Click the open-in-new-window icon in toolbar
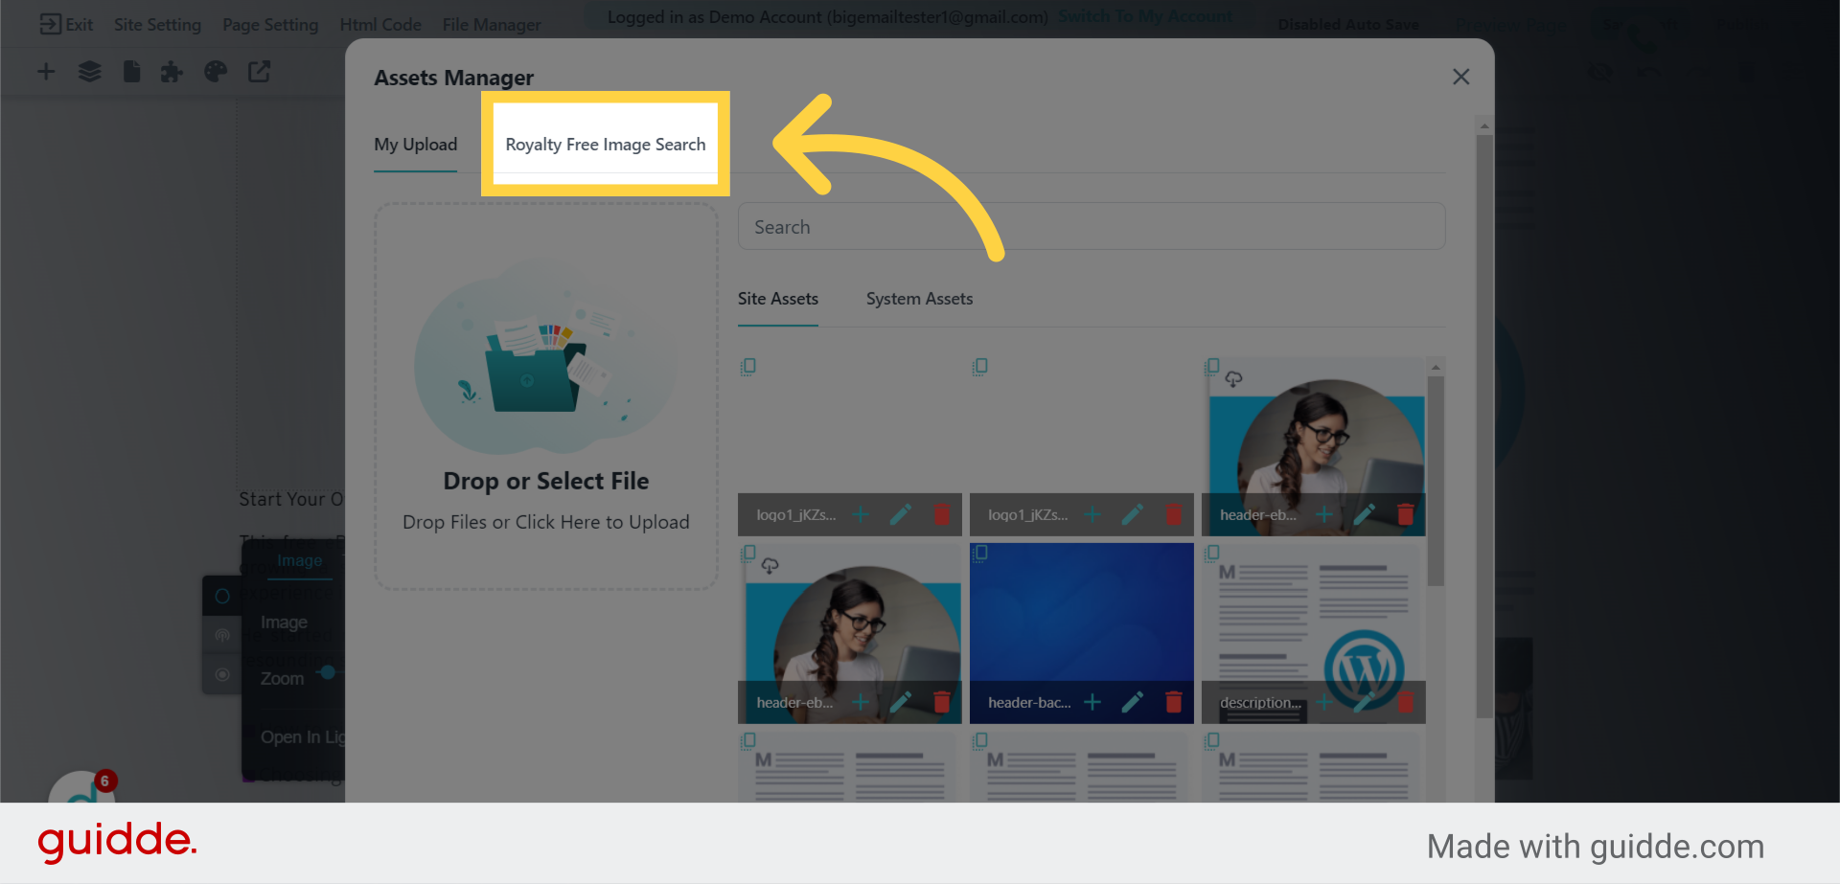 click(260, 72)
